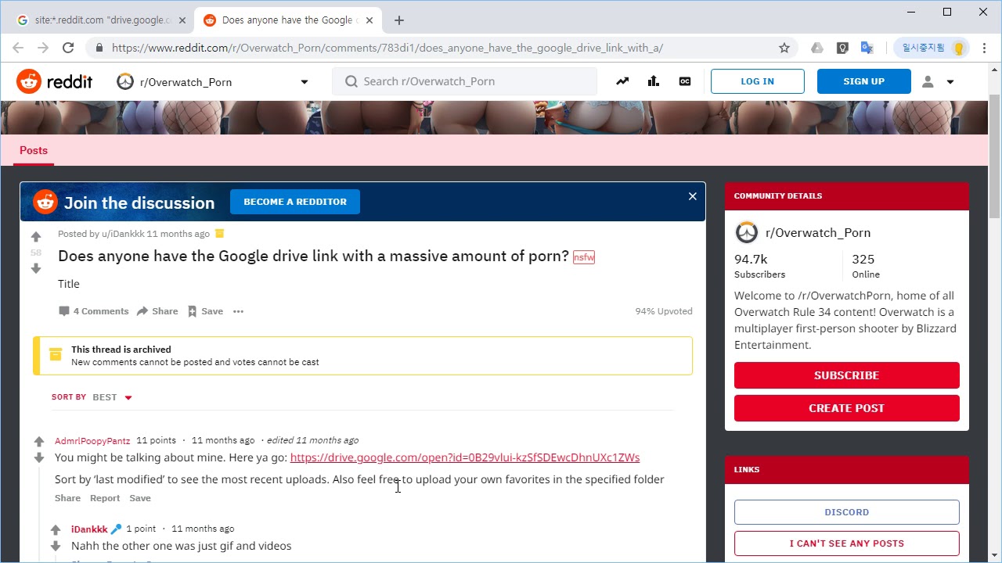Open the Original Content OC icon
1002x563 pixels.
(x=685, y=81)
